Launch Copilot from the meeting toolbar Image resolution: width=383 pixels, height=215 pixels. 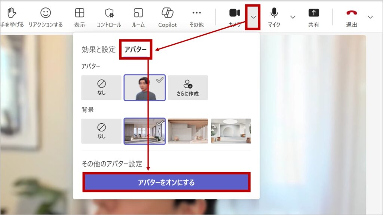coord(167,13)
